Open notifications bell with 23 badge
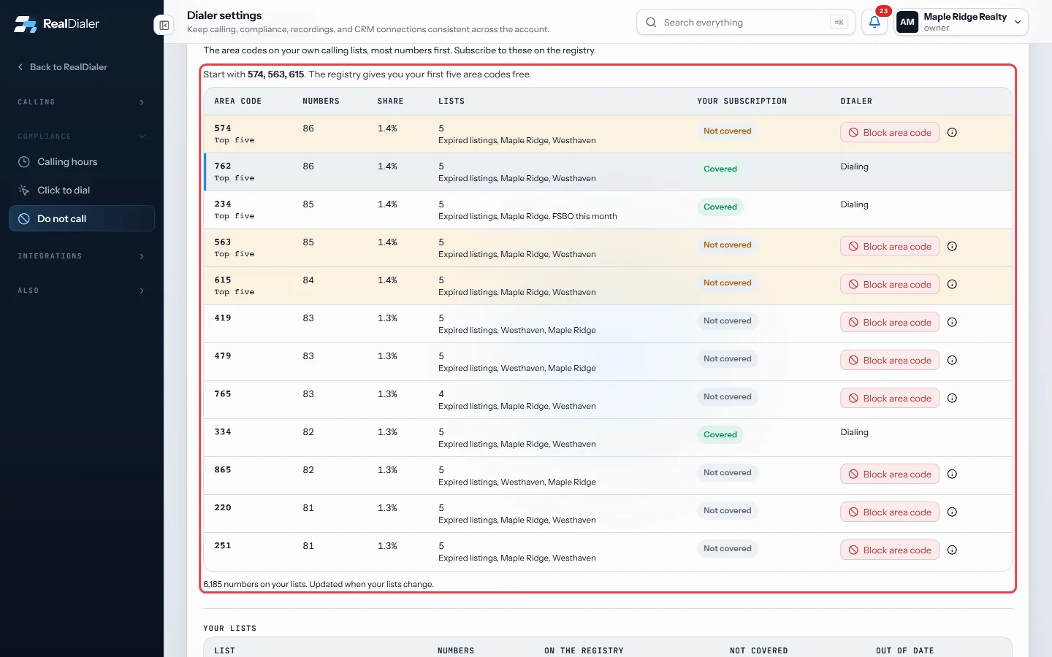Image resolution: width=1052 pixels, height=657 pixels. point(874,22)
